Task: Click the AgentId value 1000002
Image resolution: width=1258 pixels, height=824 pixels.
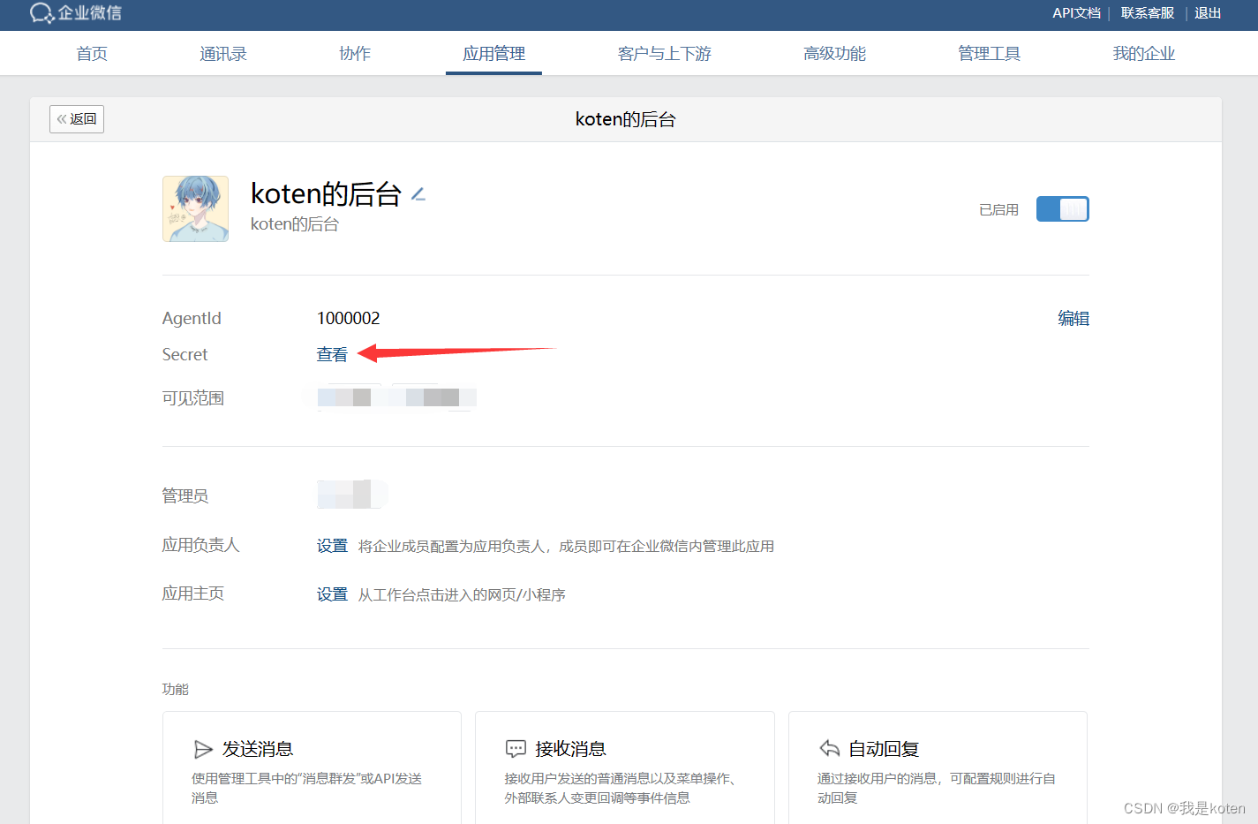Action: 349,318
